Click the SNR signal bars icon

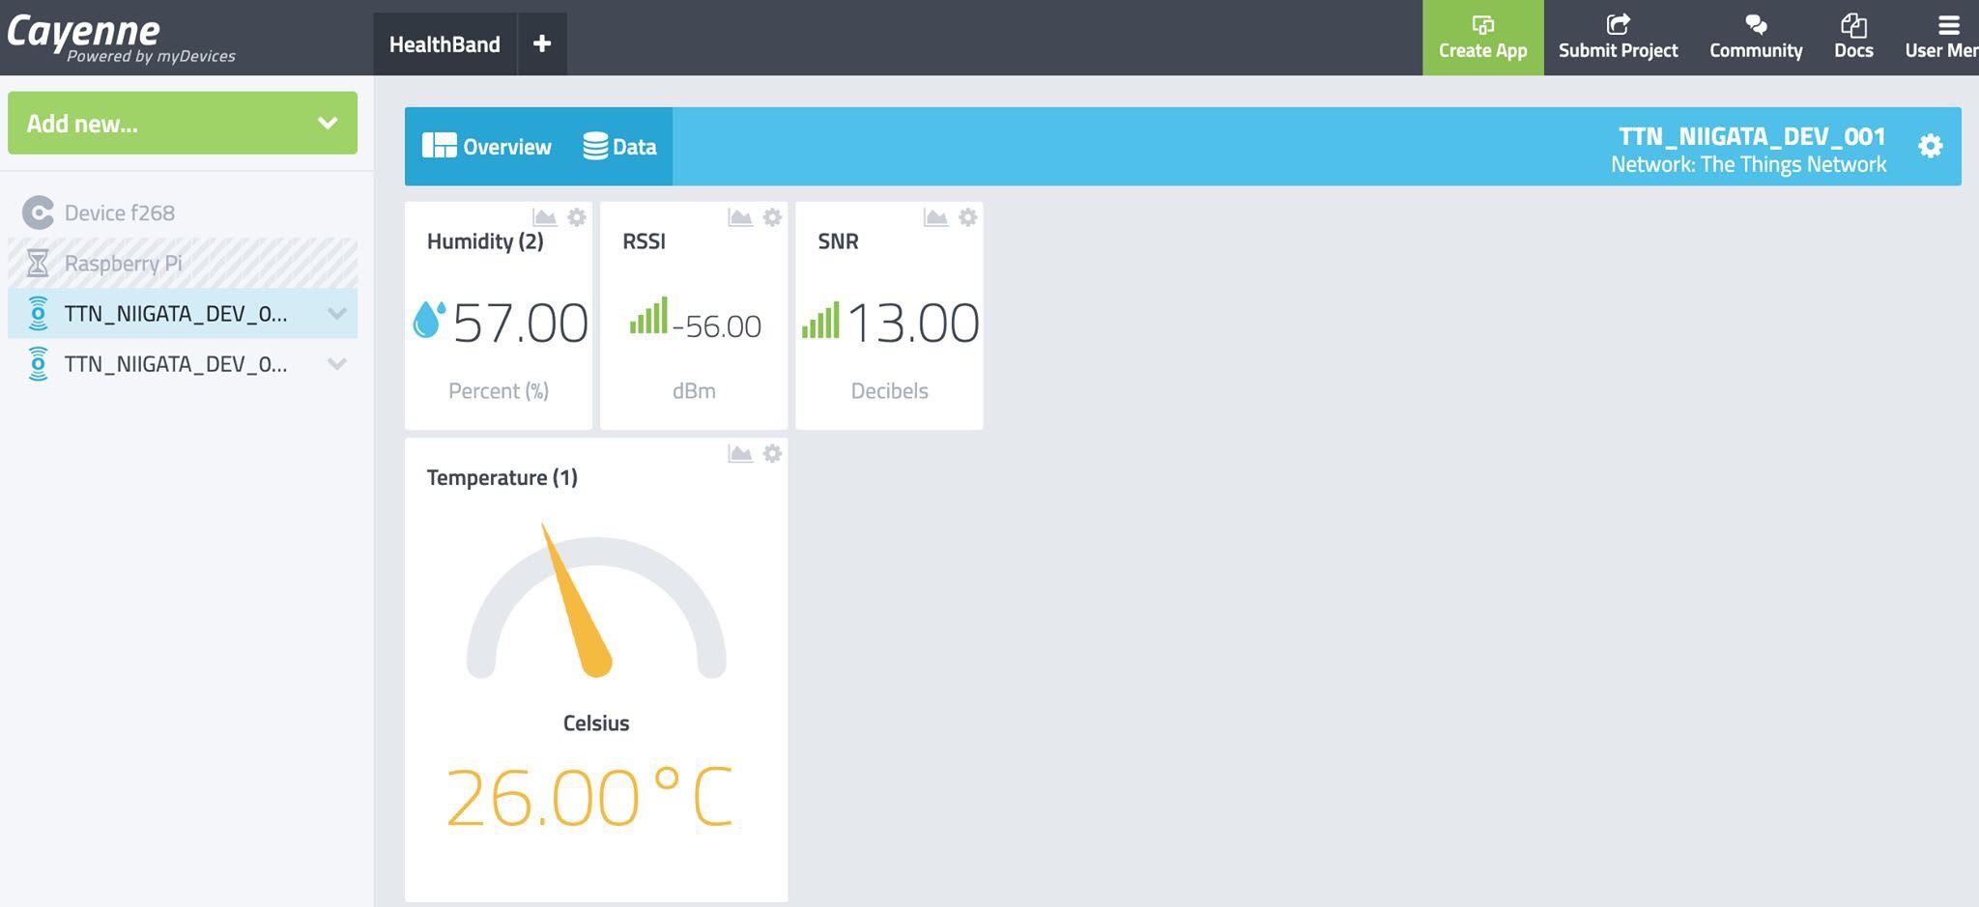click(820, 320)
